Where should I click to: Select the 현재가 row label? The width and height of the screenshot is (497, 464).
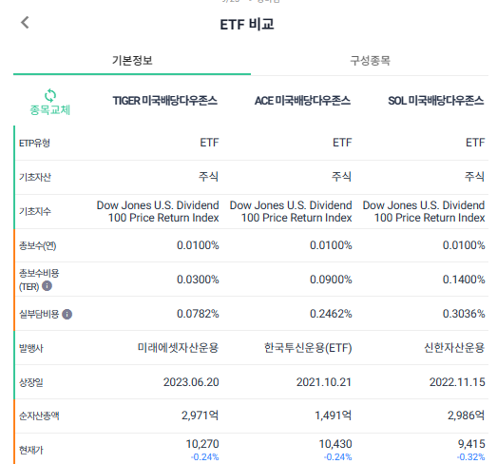(31, 450)
